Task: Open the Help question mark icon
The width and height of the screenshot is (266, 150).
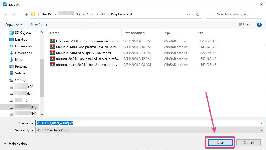Action: 259,25
